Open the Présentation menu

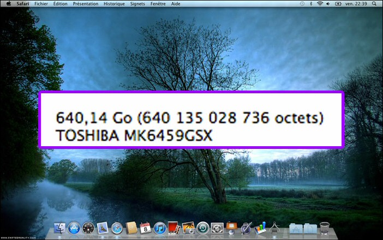click(x=86, y=4)
